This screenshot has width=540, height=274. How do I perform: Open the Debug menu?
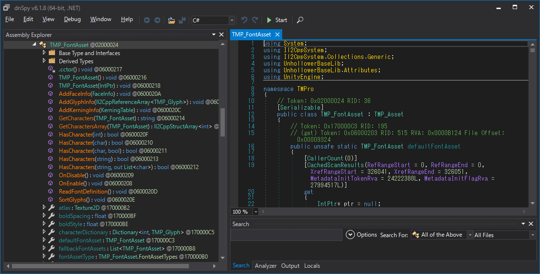72,19
